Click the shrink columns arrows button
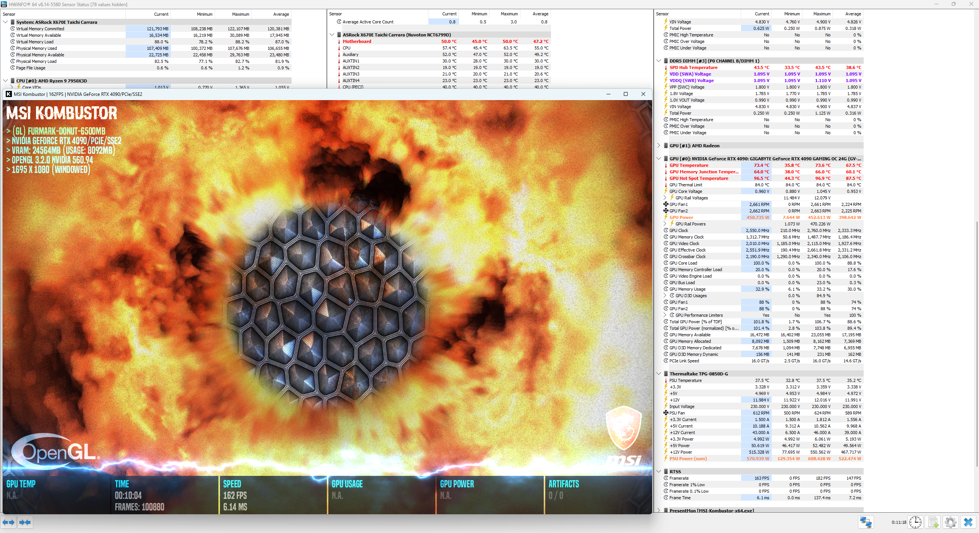Screen dimensions: 979x533 [25, 522]
